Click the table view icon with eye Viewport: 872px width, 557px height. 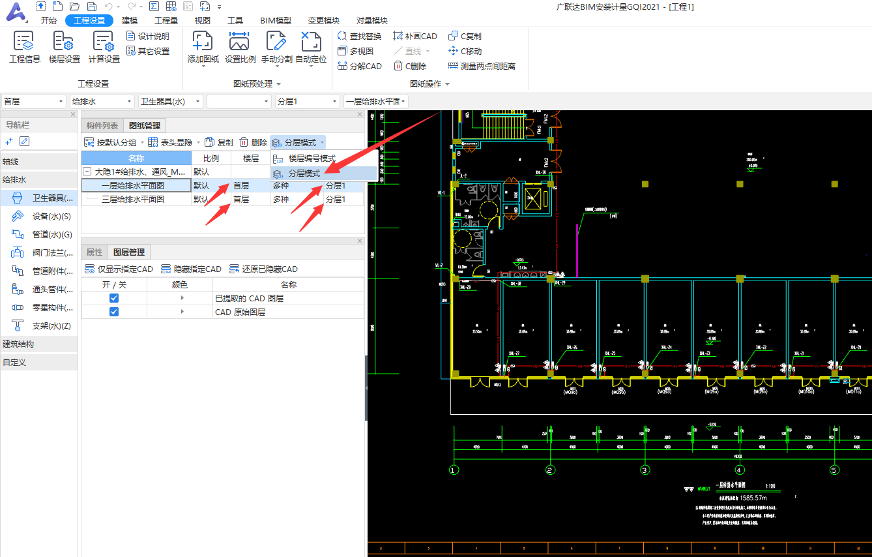171,7
